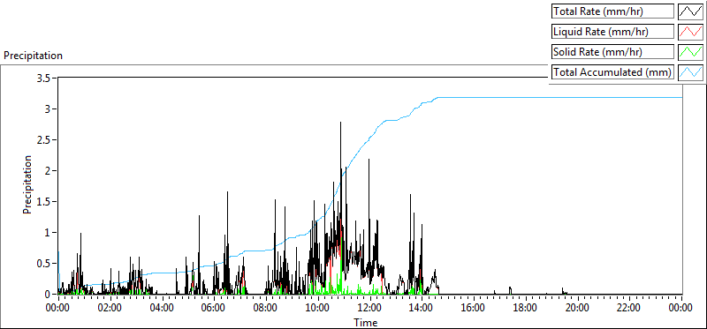Image resolution: width=707 pixels, height=329 pixels.
Task: Click the 02:00 time tick label
Action: pyautogui.click(x=110, y=309)
